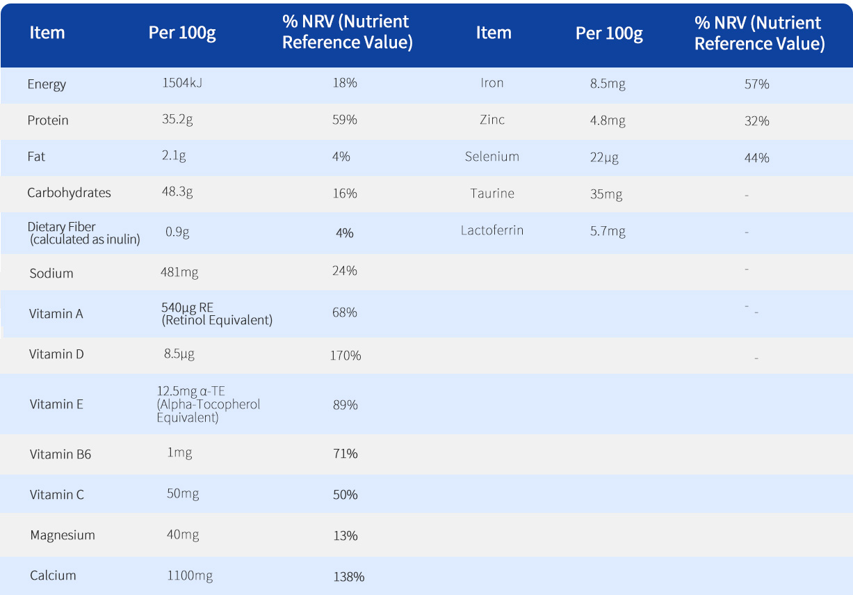Select the Vitamin E row label
The width and height of the screenshot is (853, 595).
(56, 404)
